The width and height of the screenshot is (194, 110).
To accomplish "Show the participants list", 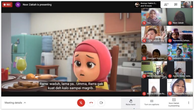I will [166, 5].
